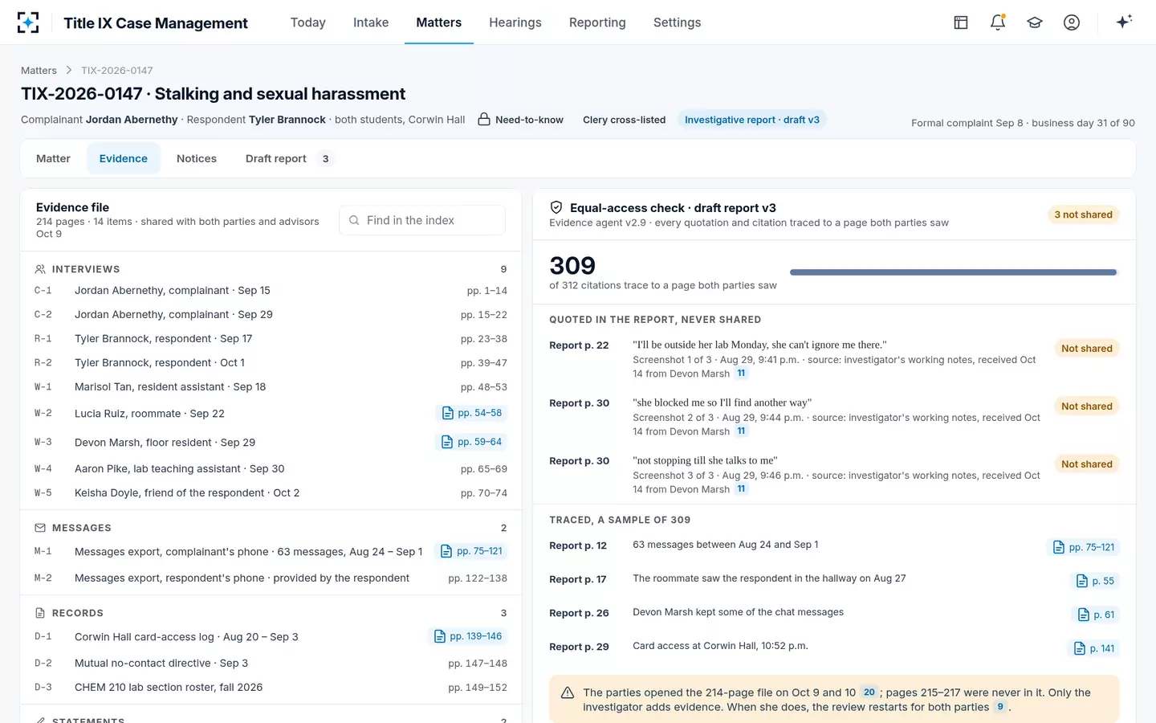Open footnote 9 in the notice banner
Screen dimensions: 1156x723
click(1000, 707)
